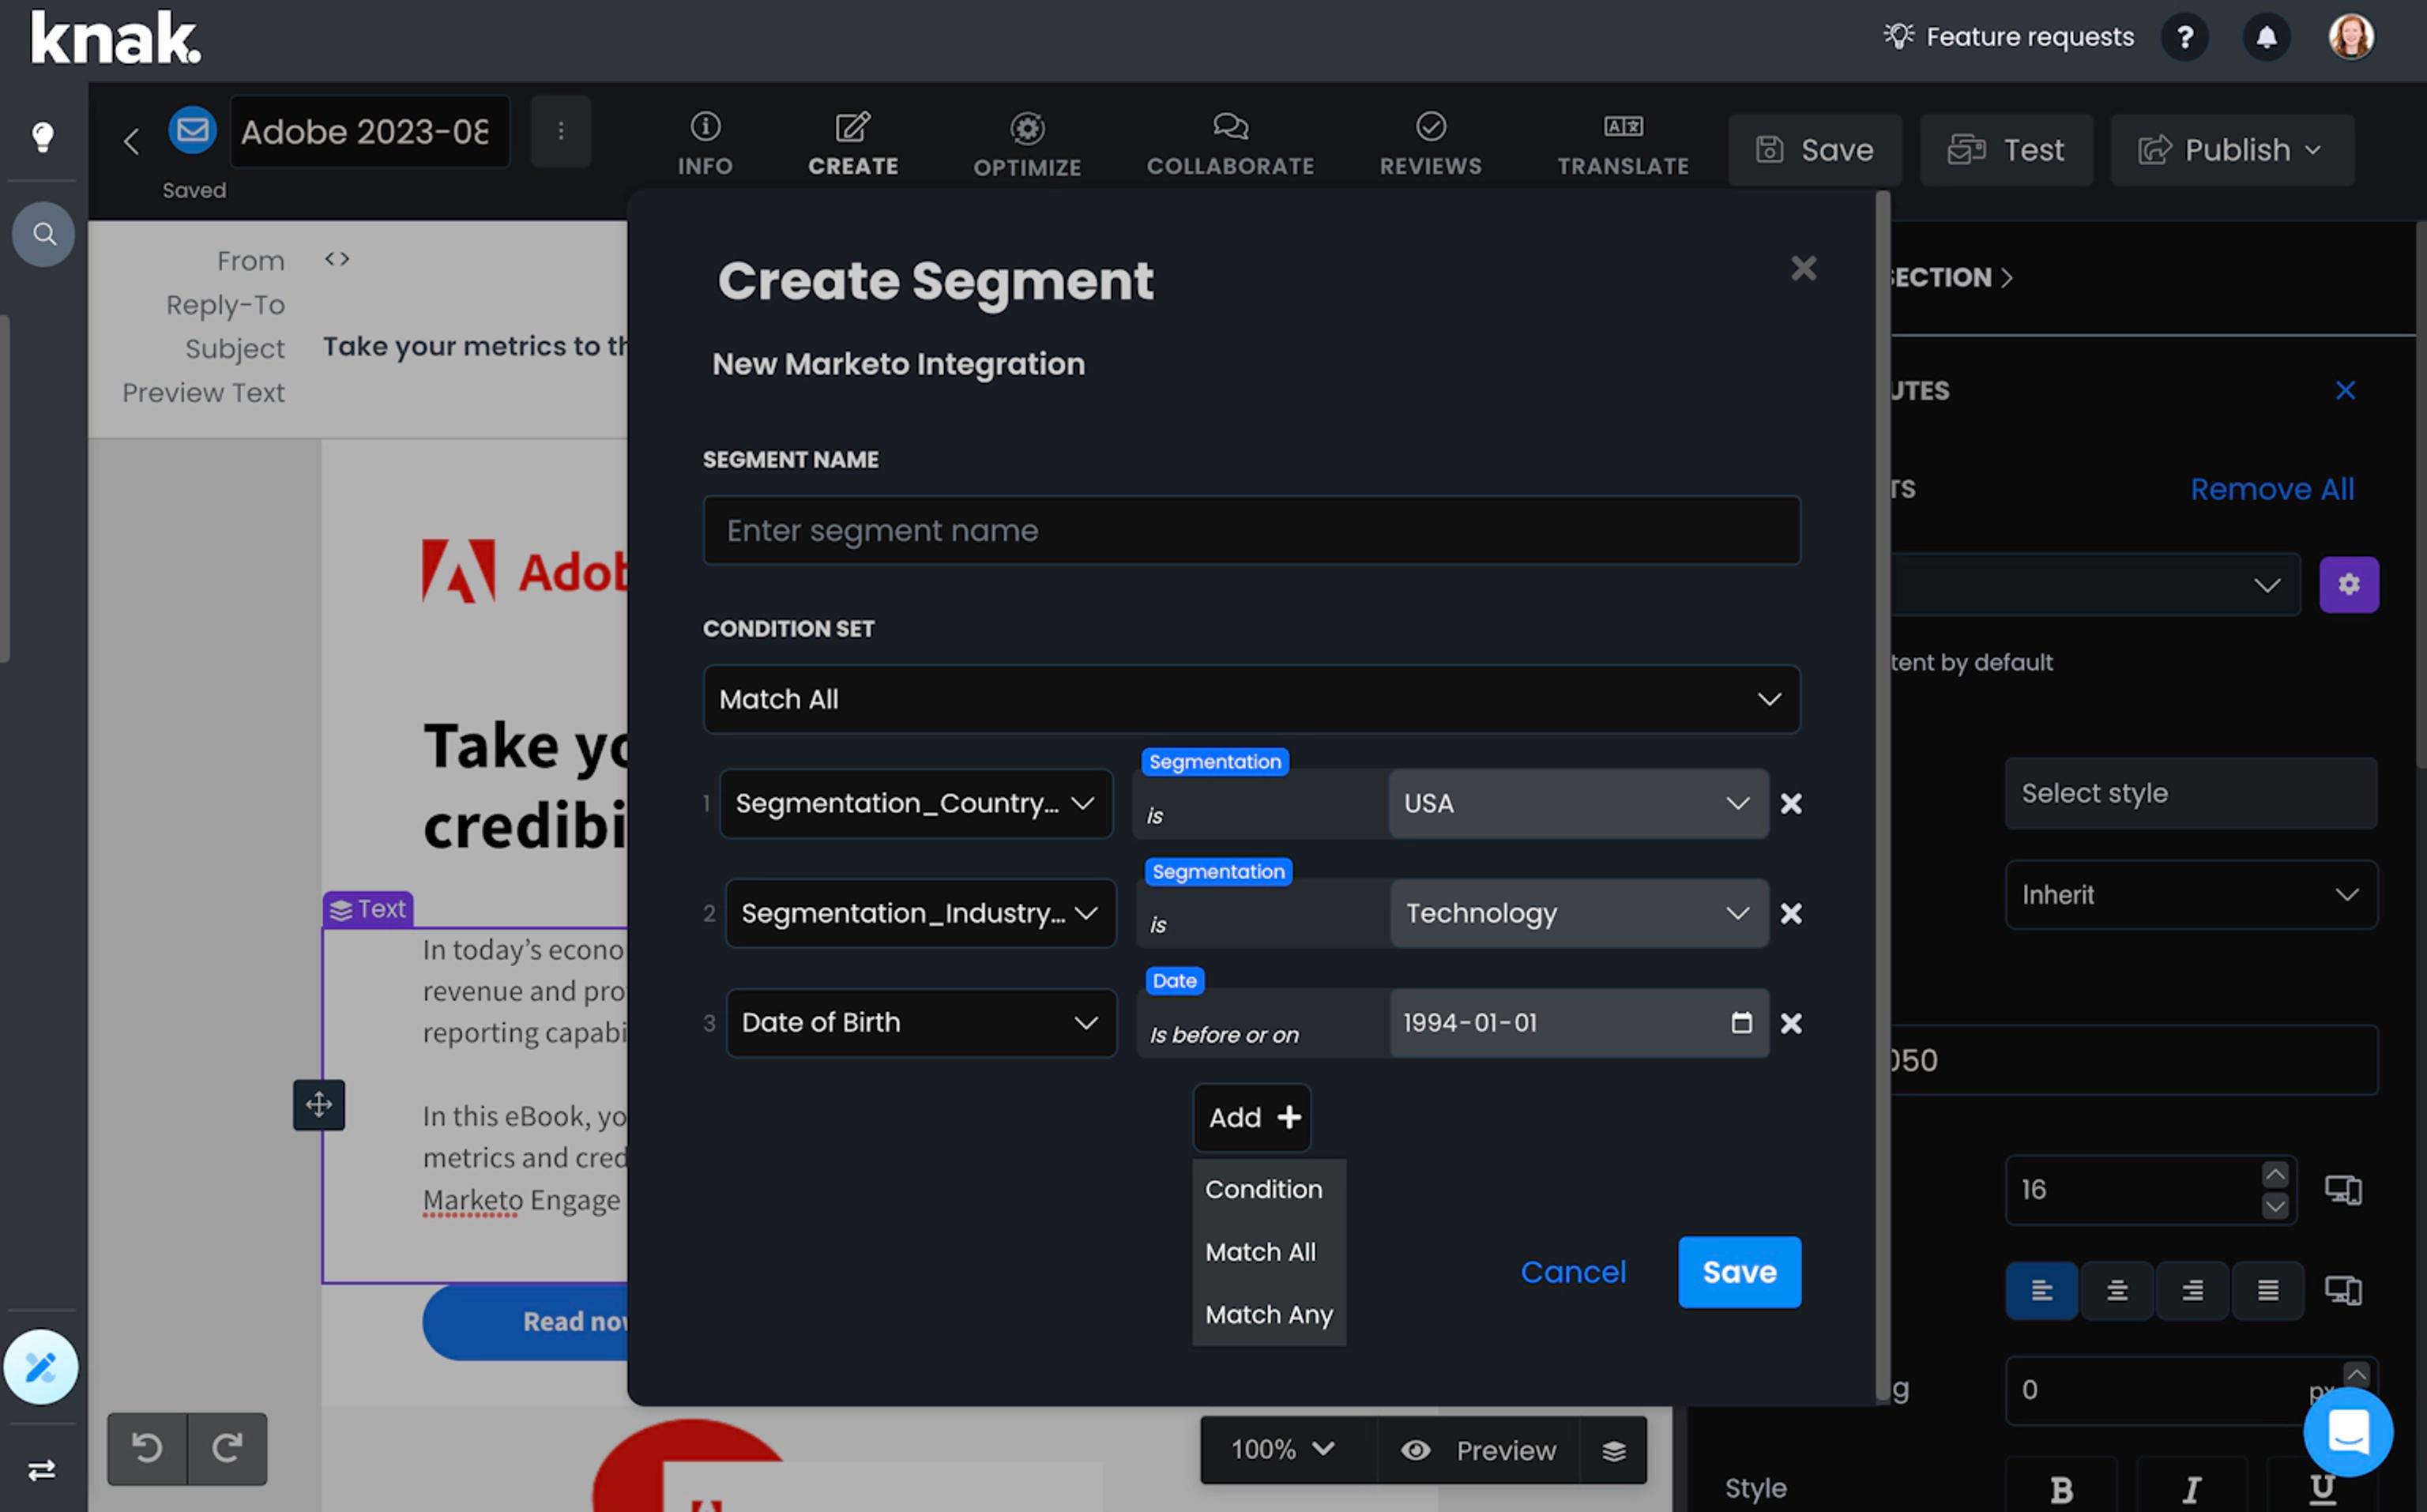Image resolution: width=2427 pixels, height=1512 pixels.
Task: Open the help question mark icon
Action: 2185,38
